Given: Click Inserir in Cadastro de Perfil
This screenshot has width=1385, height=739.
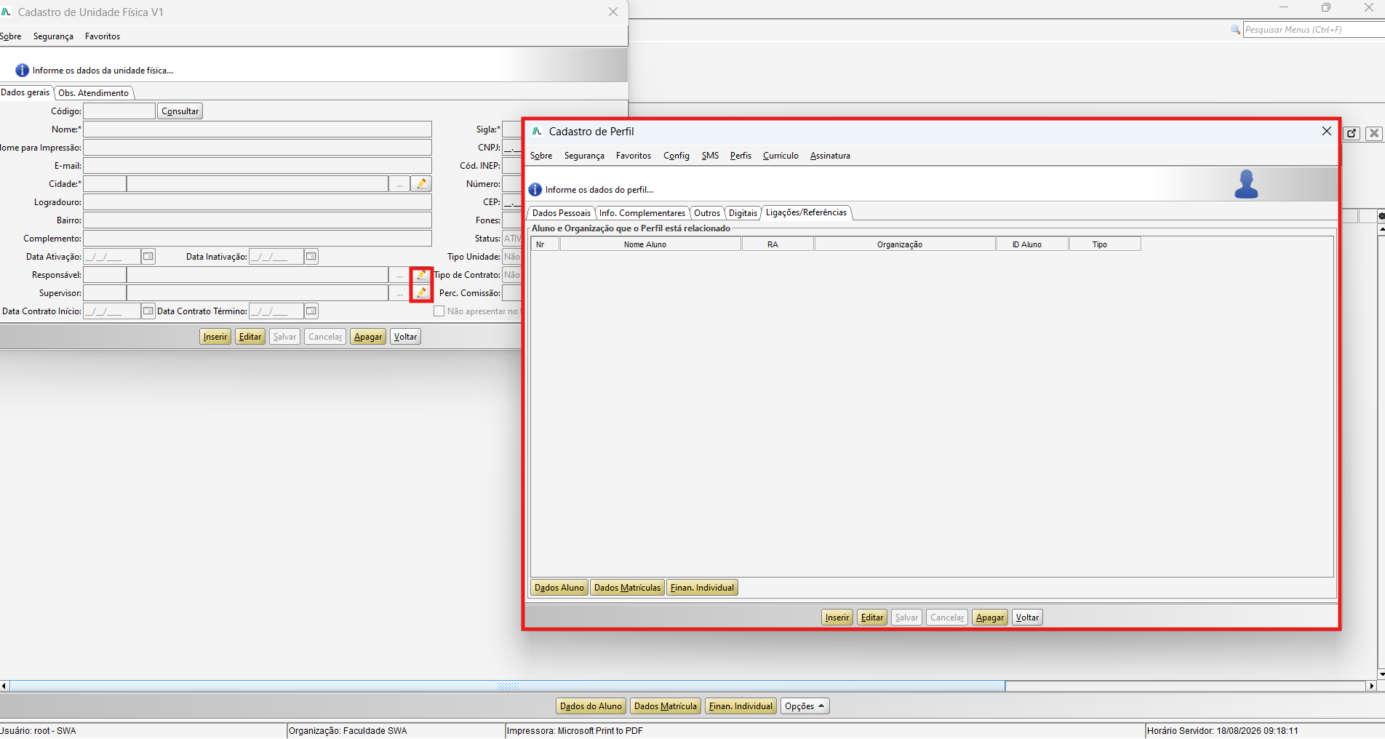Looking at the screenshot, I should click(x=837, y=618).
